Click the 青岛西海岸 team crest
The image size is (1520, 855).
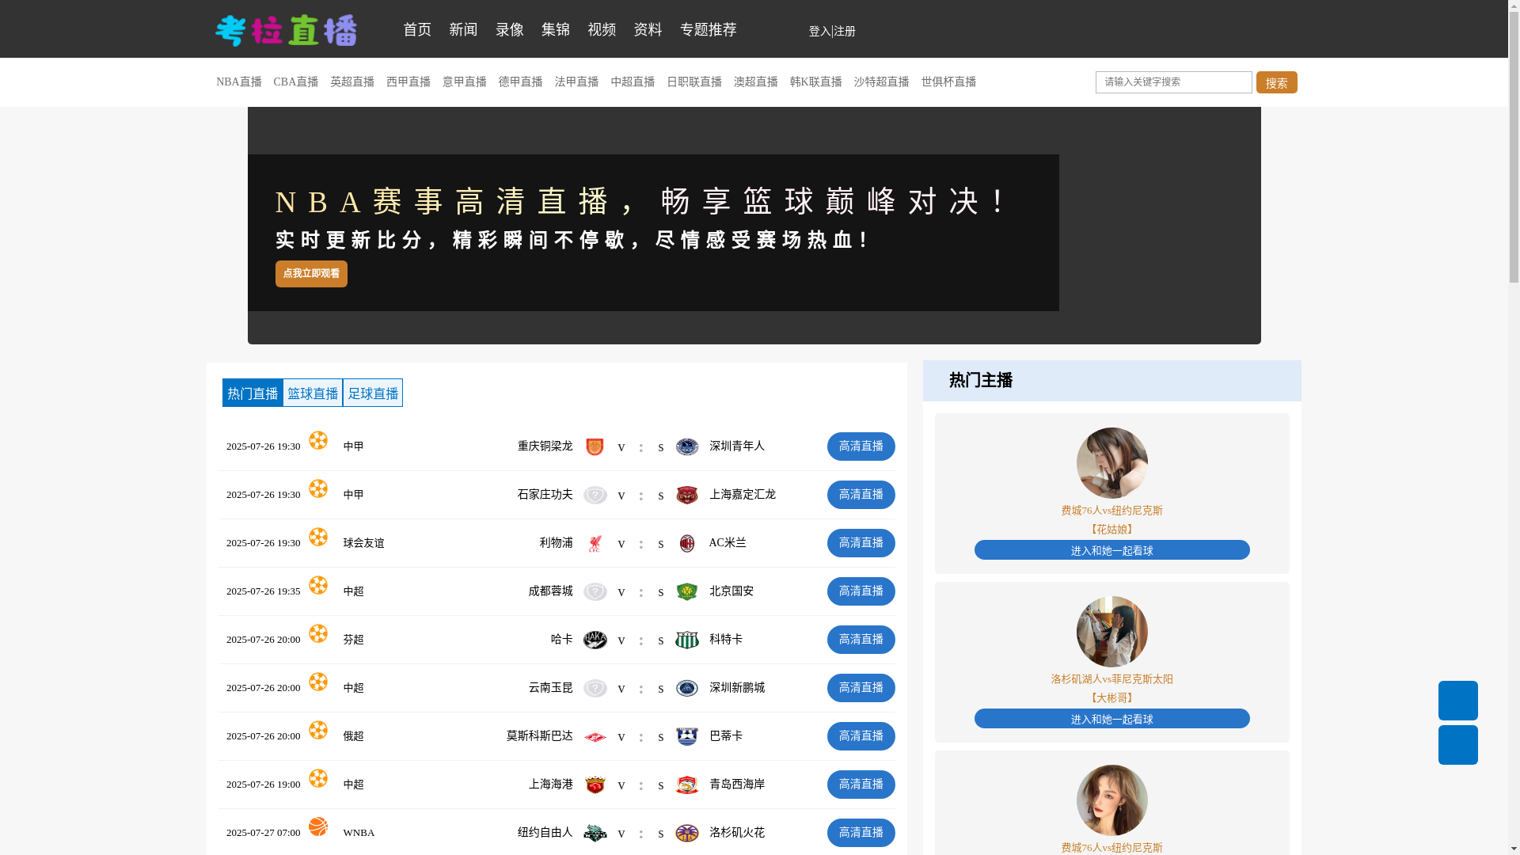[686, 785]
